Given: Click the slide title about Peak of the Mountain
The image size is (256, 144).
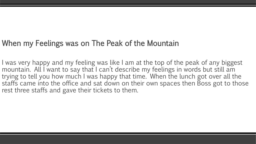Looking at the screenshot, I should tap(90, 43).
